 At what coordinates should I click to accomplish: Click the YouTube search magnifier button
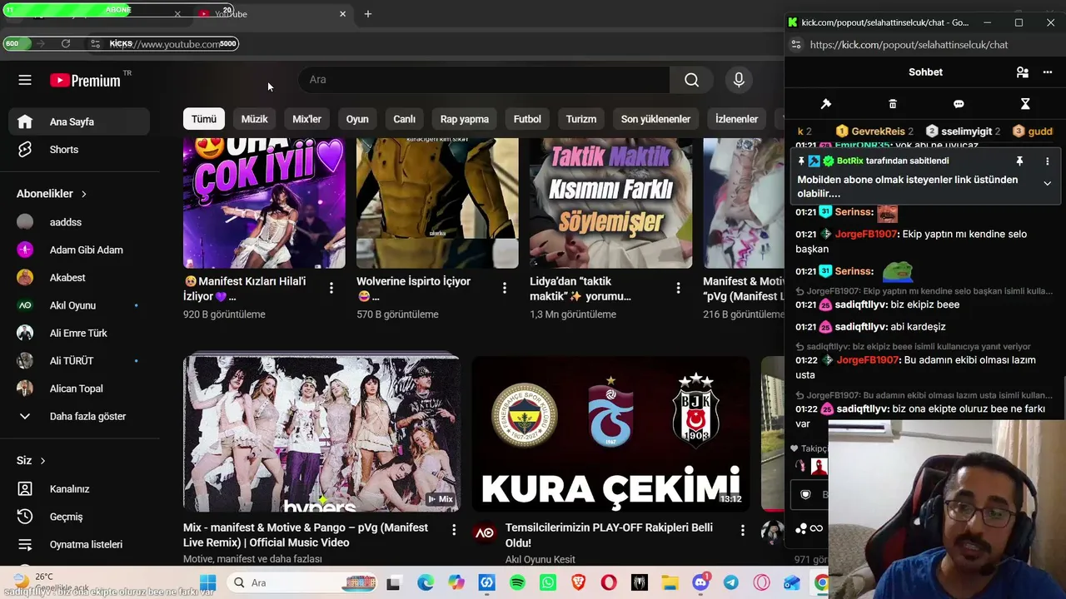point(691,80)
